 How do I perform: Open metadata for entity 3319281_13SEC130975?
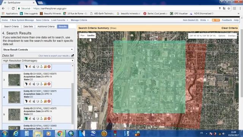coord(38,101)
